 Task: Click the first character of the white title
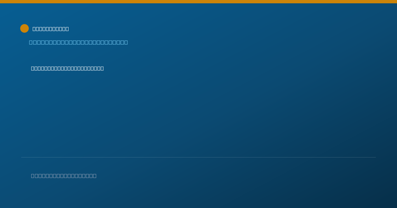34,29
